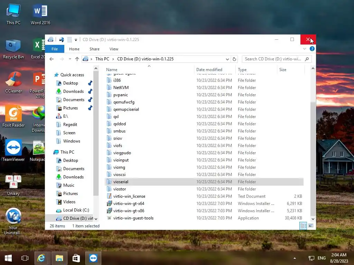This screenshot has width=354, height=265.
Task: Go up one folder level arrow
Action: point(77,59)
